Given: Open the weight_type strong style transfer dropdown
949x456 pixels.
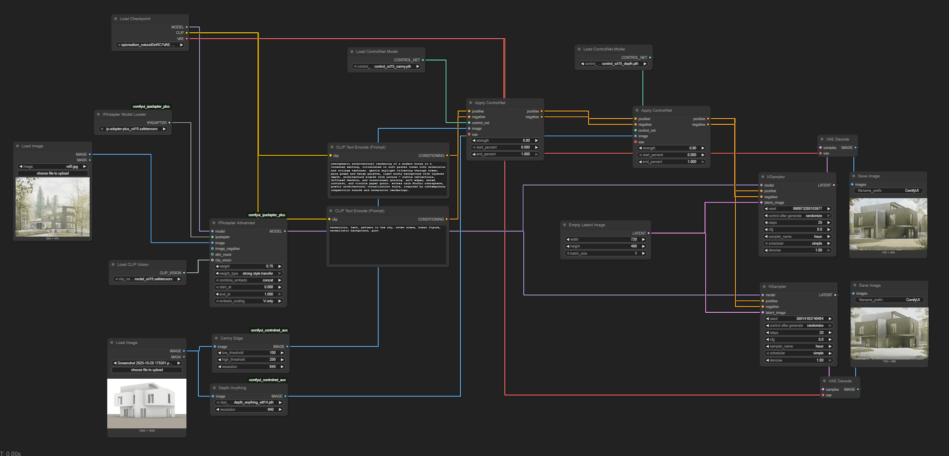Looking at the screenshot, I should pyautogui.click(x=248, y=273).
